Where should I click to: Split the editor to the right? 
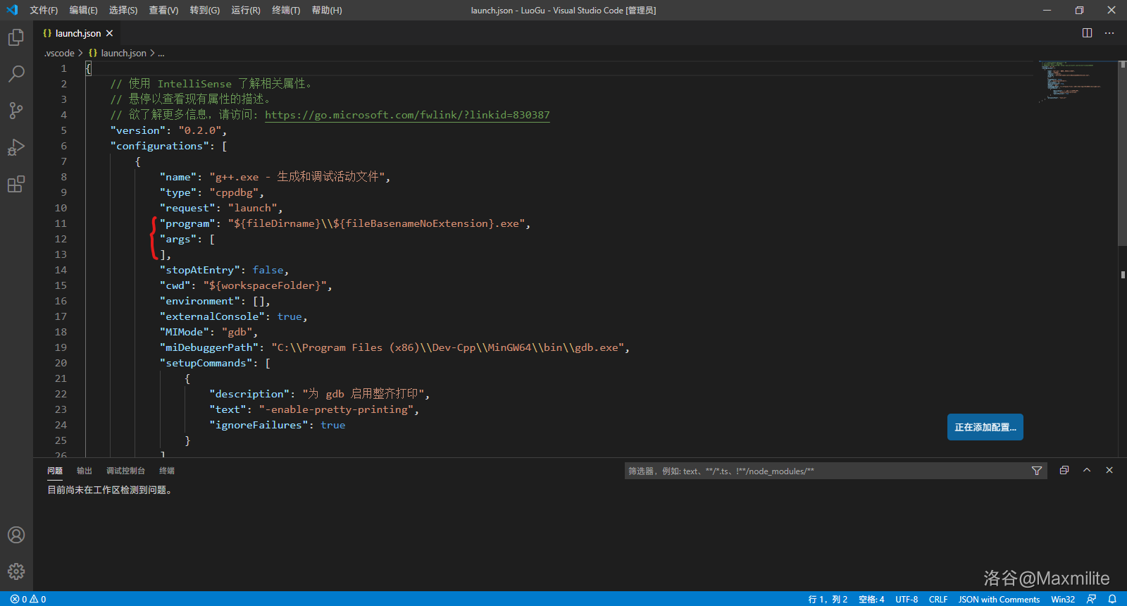(1087, 33)
